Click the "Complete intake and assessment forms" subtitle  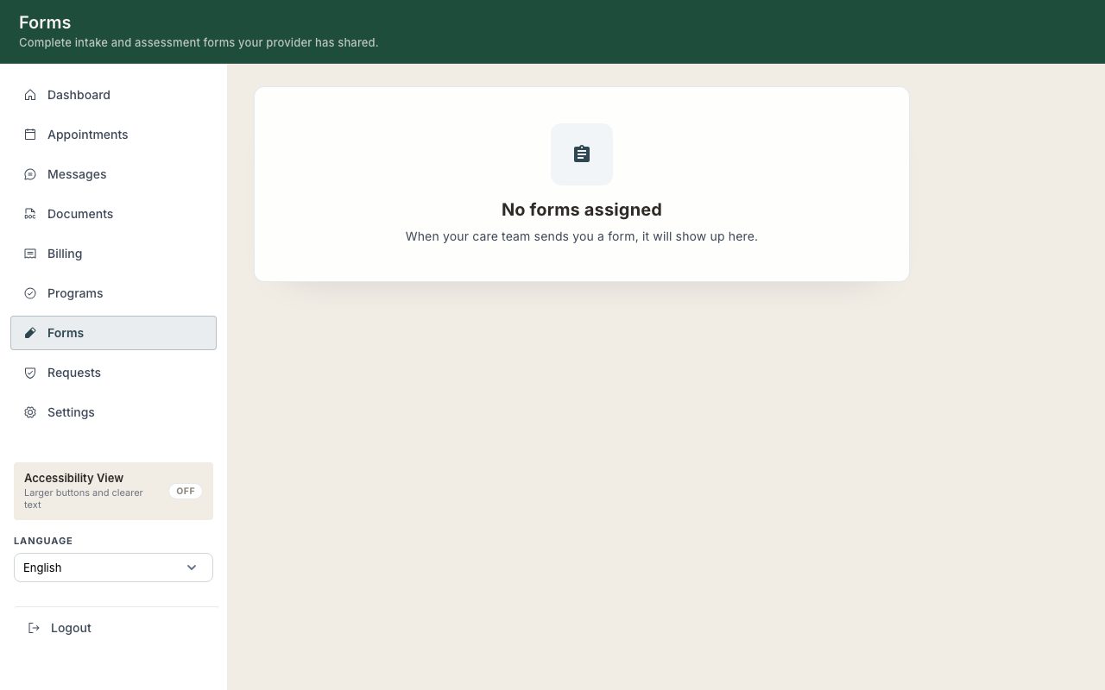(199, 42)
